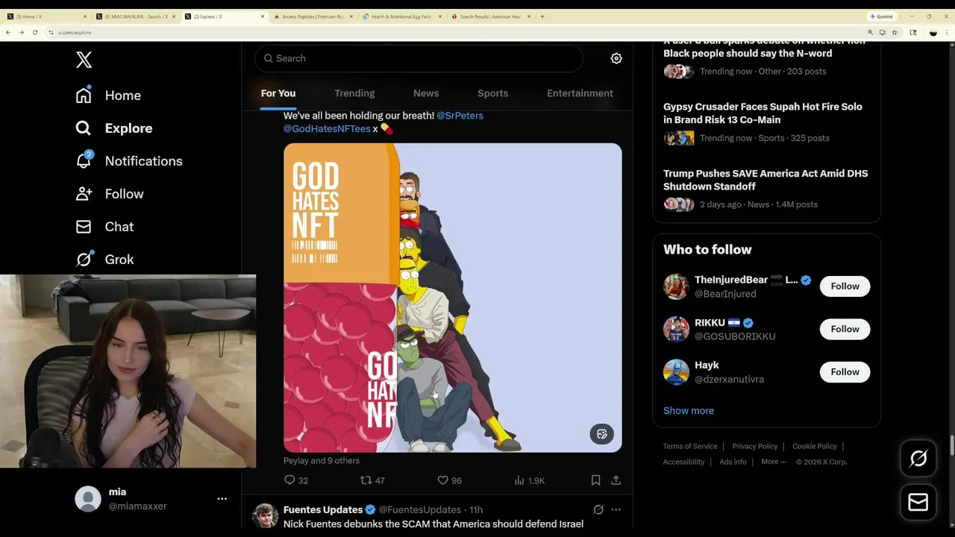955x537 pixels.
Task: Go to Home in the sidebar
Action: point(108,95)
